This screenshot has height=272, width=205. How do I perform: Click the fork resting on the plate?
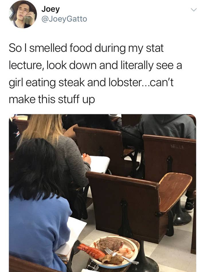(121, 256)
